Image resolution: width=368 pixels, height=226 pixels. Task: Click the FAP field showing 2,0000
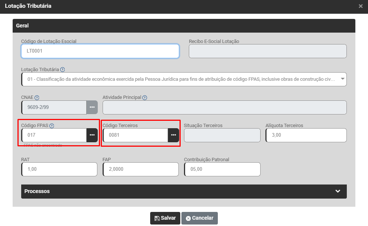coord(141,169)
